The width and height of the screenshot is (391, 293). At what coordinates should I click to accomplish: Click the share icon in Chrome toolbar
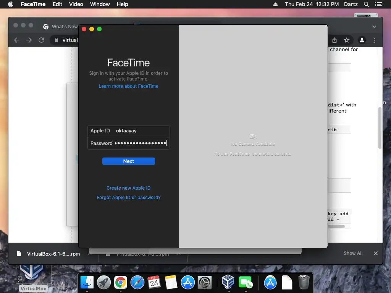[334, 40]
